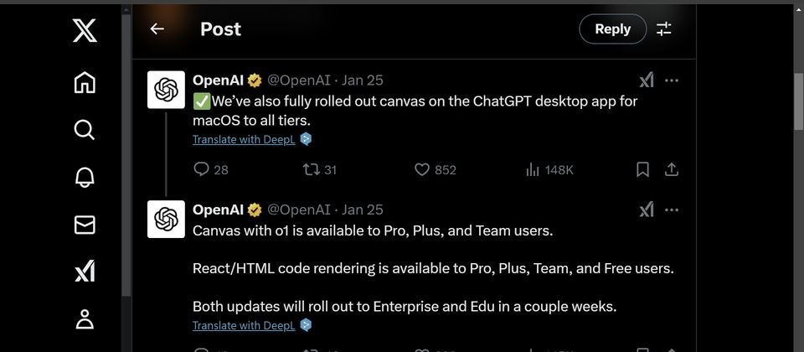Open Profile person icon
The image size is (804, 352).
pyautogui.click(x=85, y=318)
